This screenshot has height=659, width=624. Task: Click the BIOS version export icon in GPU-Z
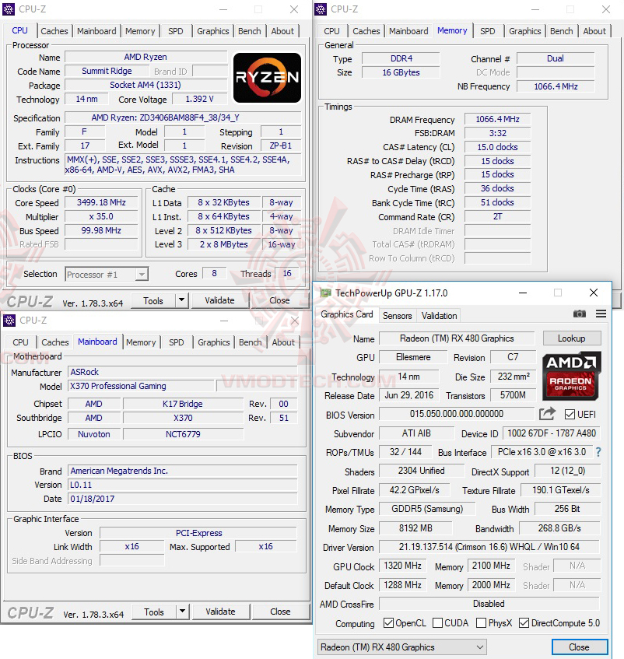tap(548, 414)
